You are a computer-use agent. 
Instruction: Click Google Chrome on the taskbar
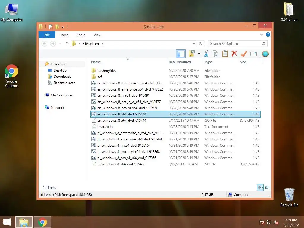tap(42, 222)
